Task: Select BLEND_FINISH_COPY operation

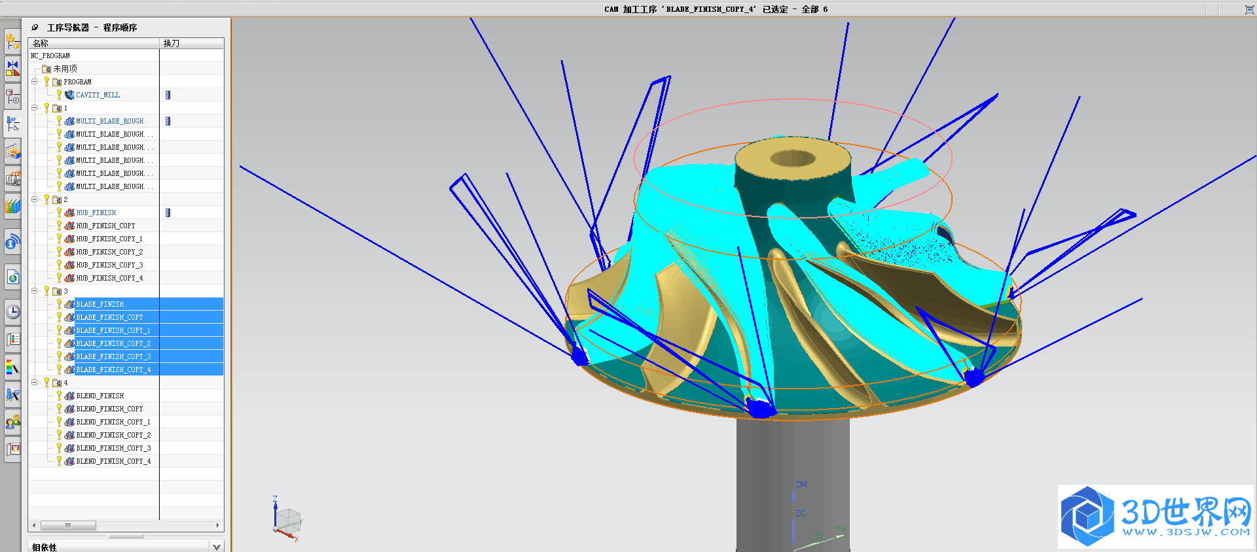Action: tap(109, 409)
